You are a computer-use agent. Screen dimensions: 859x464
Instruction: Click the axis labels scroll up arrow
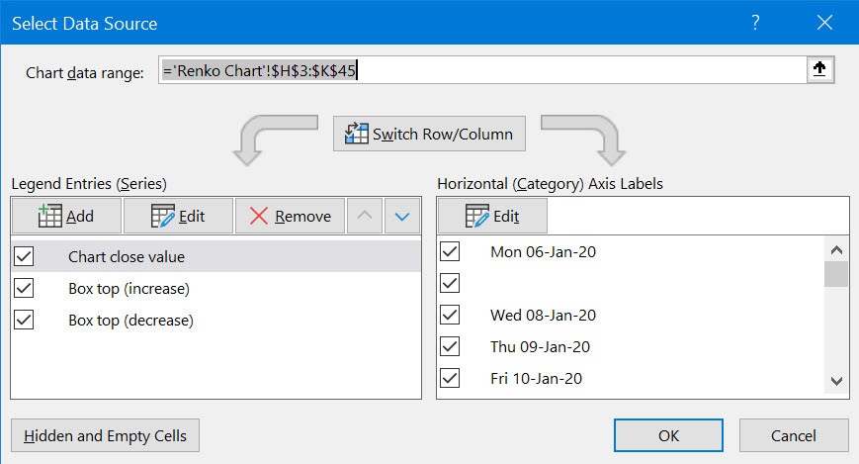(x=836, y=250)
